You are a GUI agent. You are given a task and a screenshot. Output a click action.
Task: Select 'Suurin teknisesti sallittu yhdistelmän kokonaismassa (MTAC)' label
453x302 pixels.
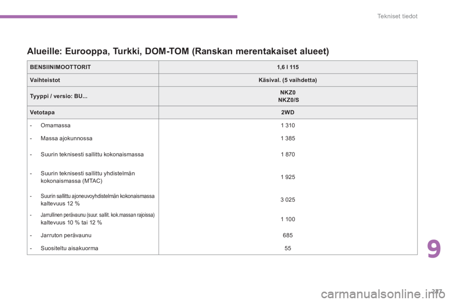tap(88, 177)
